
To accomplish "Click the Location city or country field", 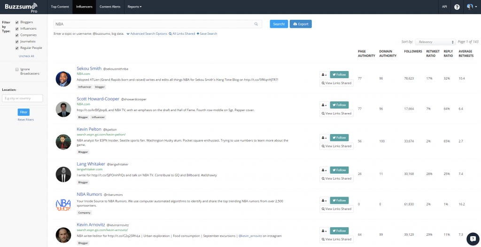I will 22,98.
